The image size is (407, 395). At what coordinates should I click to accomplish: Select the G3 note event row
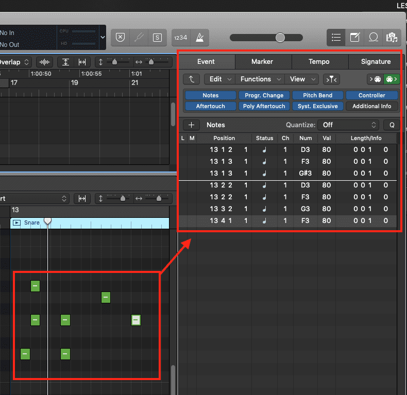[x=287, y=209]
